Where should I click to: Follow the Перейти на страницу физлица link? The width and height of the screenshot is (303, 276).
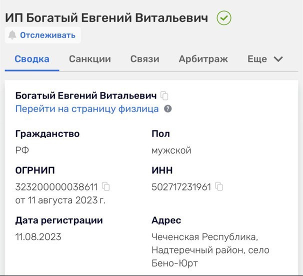[87, 109]
